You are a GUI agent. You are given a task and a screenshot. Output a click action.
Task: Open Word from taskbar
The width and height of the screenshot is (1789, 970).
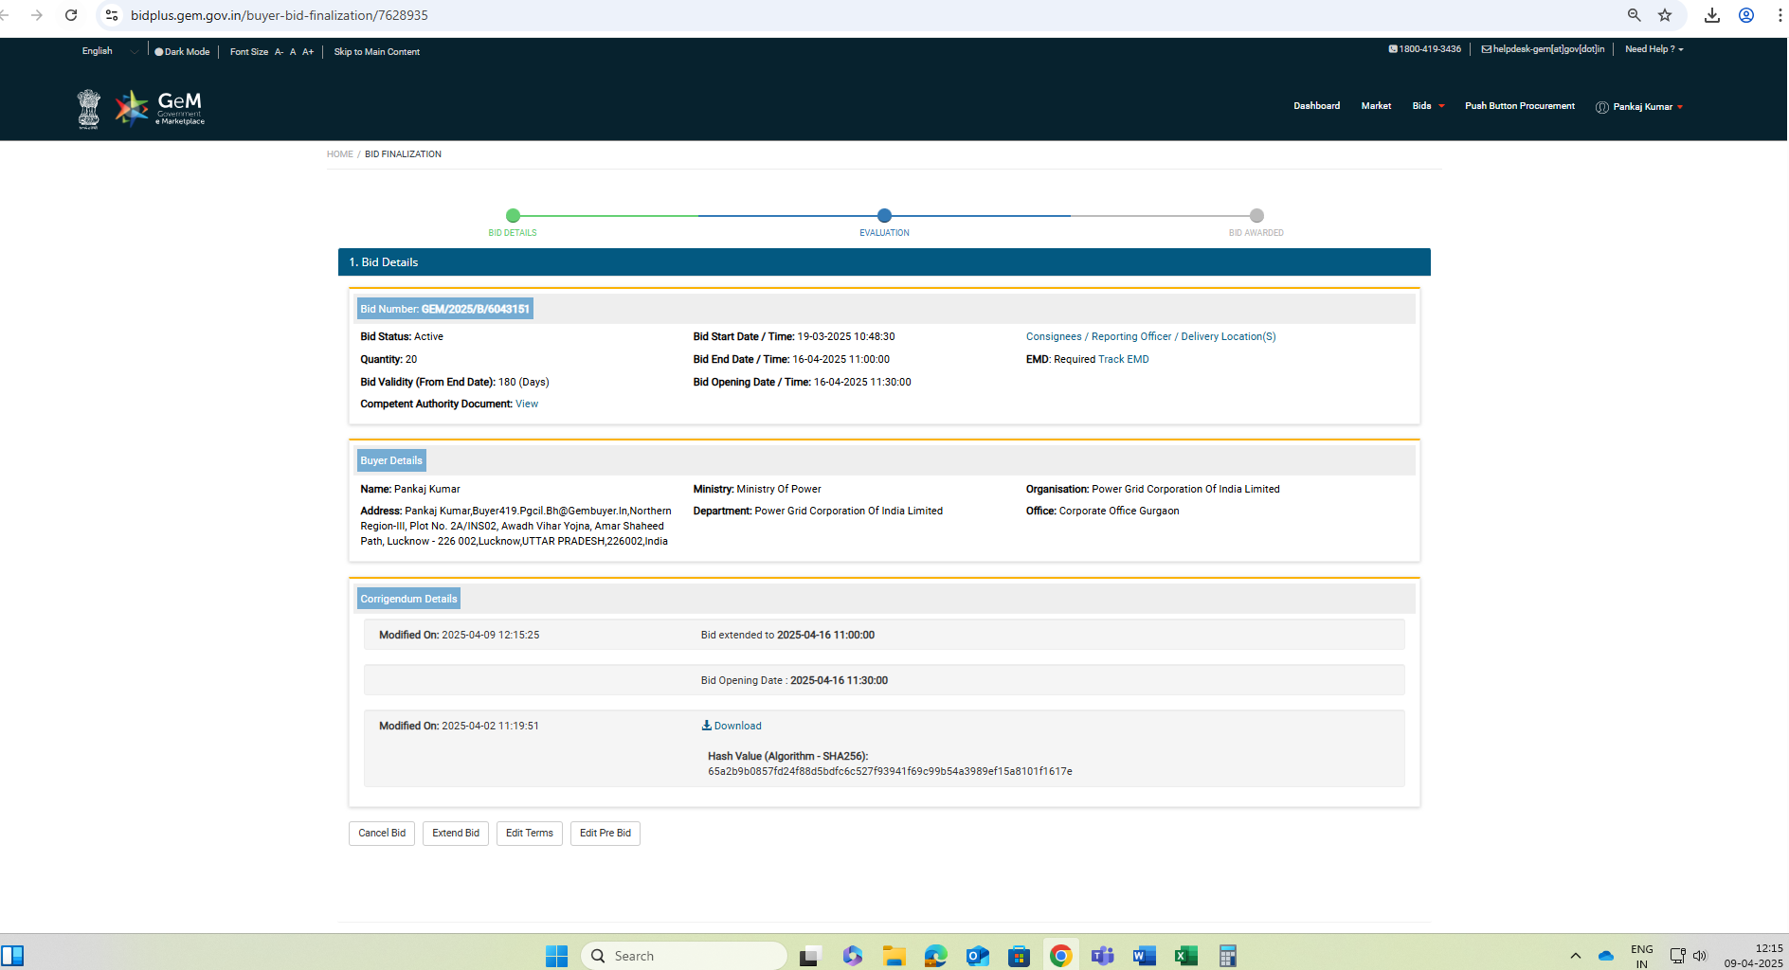pyautogui.click(x=1144, y=956)
